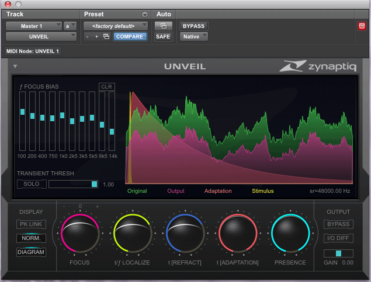
Task: Click the 100 Hz focus bias slider
Action: tap(22, 121)
